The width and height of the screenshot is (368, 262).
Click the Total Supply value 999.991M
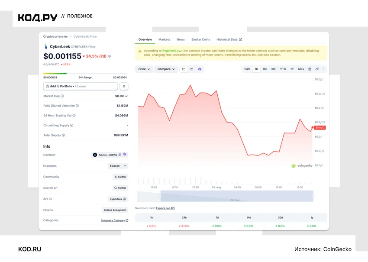point(121,135)
